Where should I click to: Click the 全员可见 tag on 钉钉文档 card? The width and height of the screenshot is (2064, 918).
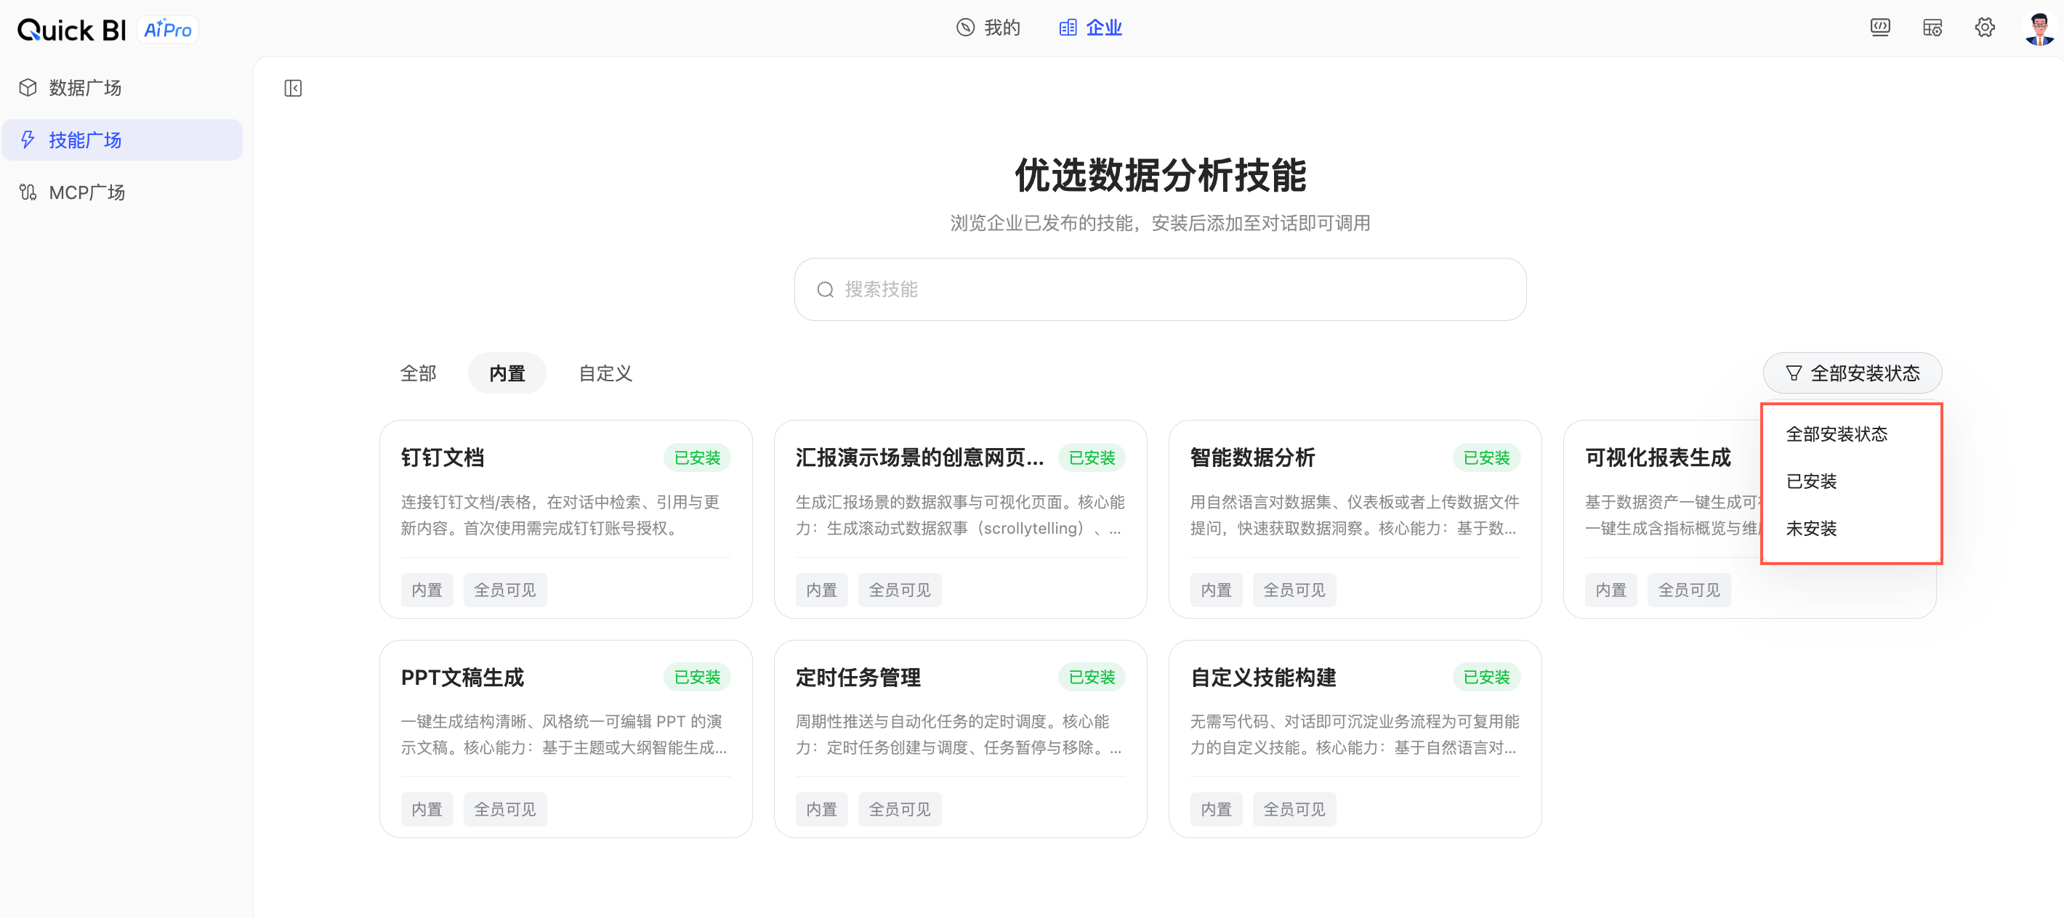point(505,590)
